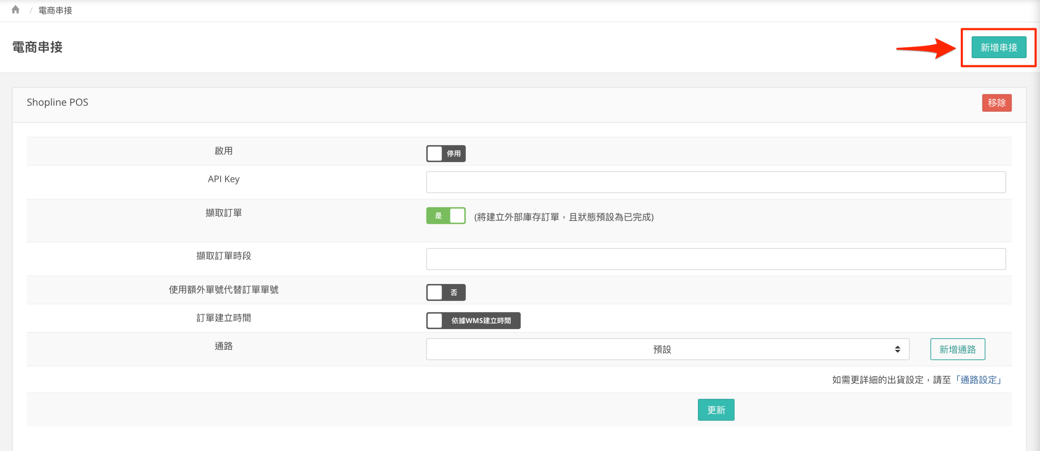Click the 更新 button
The height and width of the screenshot is (451, 1040).
tap(716, 410)
